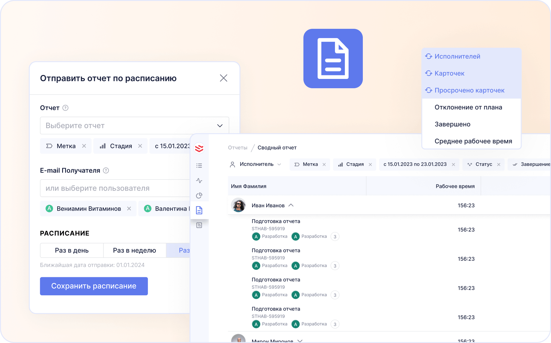This screenshot has height=343, width=551.
Task: Open the feed sidebar icon
Action: coord(199,225)
